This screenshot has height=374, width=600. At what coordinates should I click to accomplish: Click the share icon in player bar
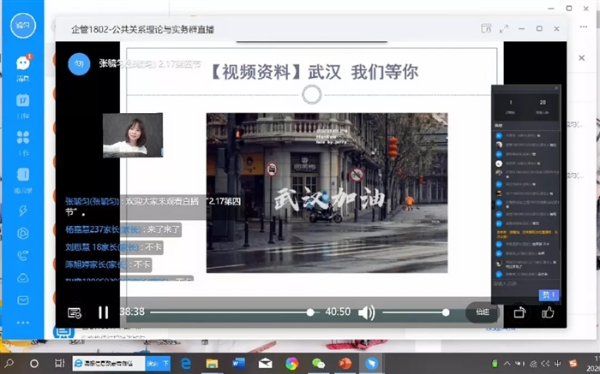pos(519,312)
